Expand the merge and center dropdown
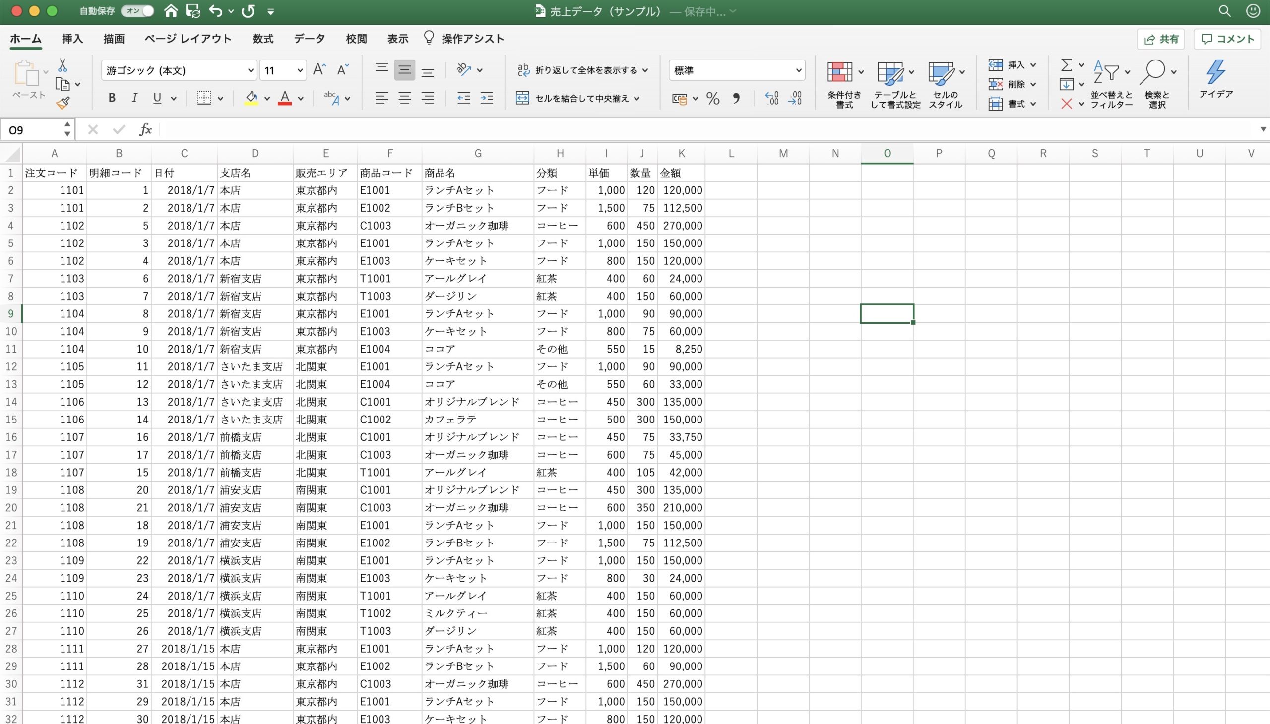 pyautogui.click(x=637, y=99)
